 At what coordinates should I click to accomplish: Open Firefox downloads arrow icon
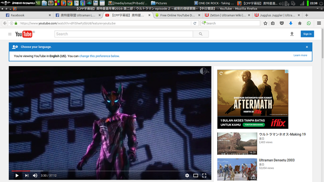(x=291, y=23)
